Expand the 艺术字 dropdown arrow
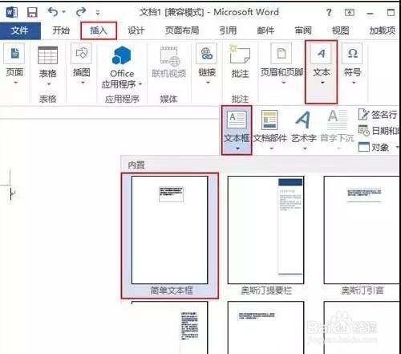Image resolution: width=401 pixels, height=354 pixels. coord(305,149)
